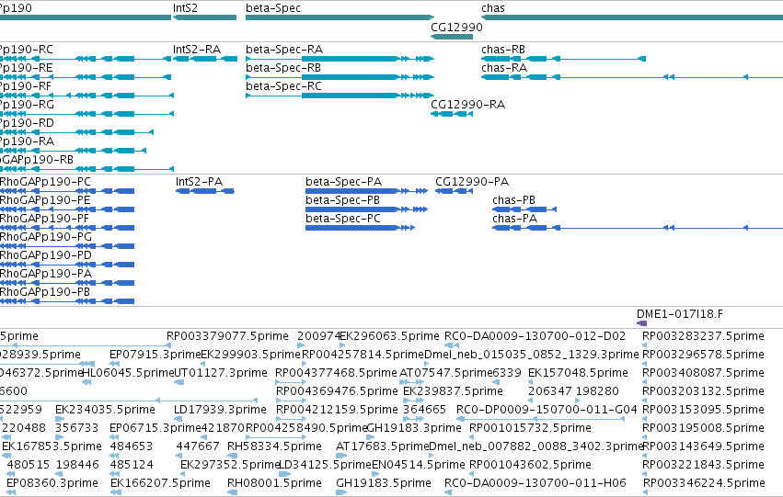
Task: Select the RP004377468.5prime EST
Action: click(x=291, y=382)
